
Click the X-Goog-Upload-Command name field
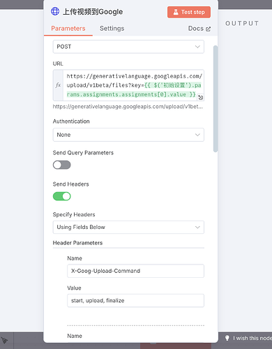[135, 271]
